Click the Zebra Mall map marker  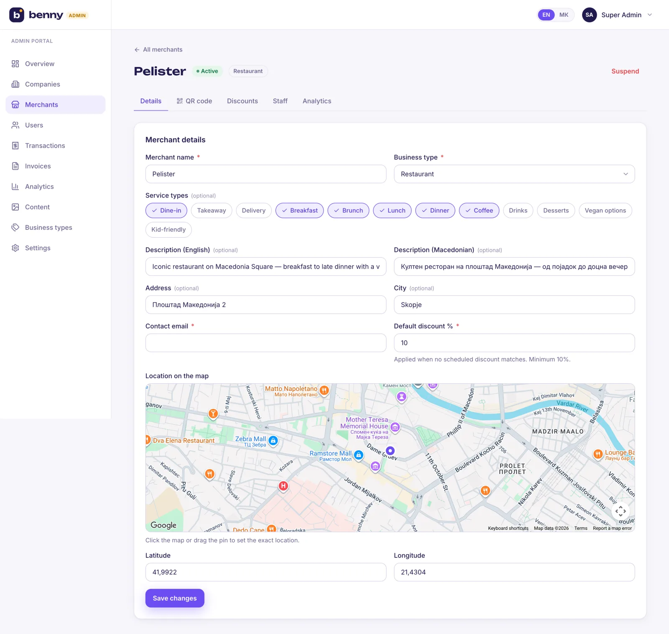(x=273, y=441)
